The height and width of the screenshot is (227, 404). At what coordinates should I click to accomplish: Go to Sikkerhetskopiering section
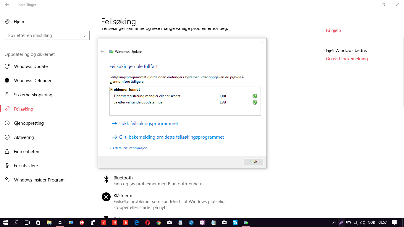[33, 95]
